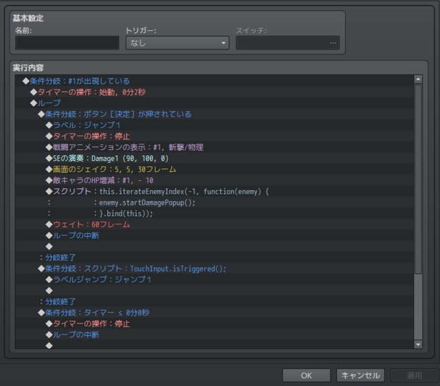Select the empty line below first ループの中断
Screen dimensions: 440x386
pyautogui.click(x=214, y=246)
